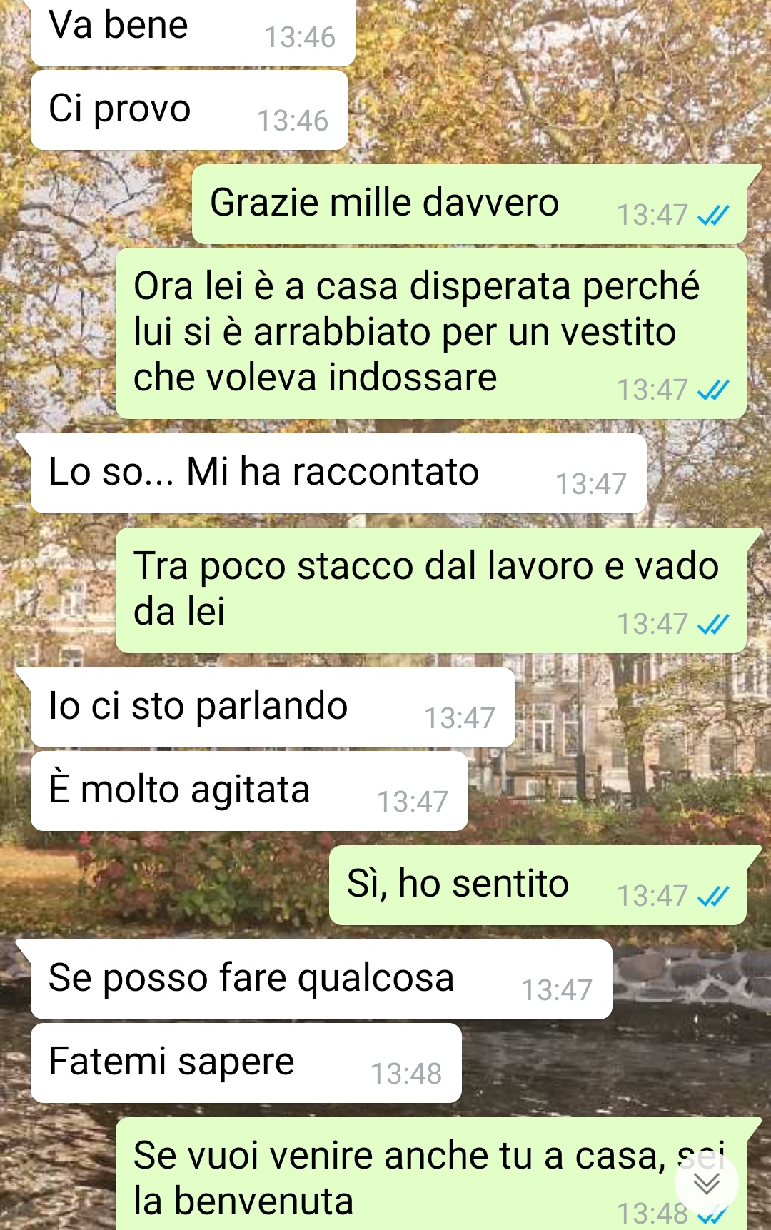
Task: Select the 'Va bene' message bubble
Action: point(193,32)
